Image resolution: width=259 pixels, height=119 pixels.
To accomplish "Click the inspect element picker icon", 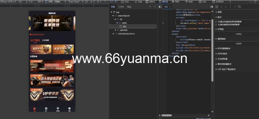I will [x=111, y=2].
